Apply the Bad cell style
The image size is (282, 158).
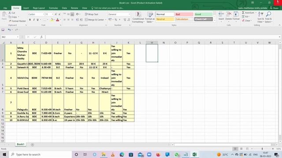click(184, 14)
